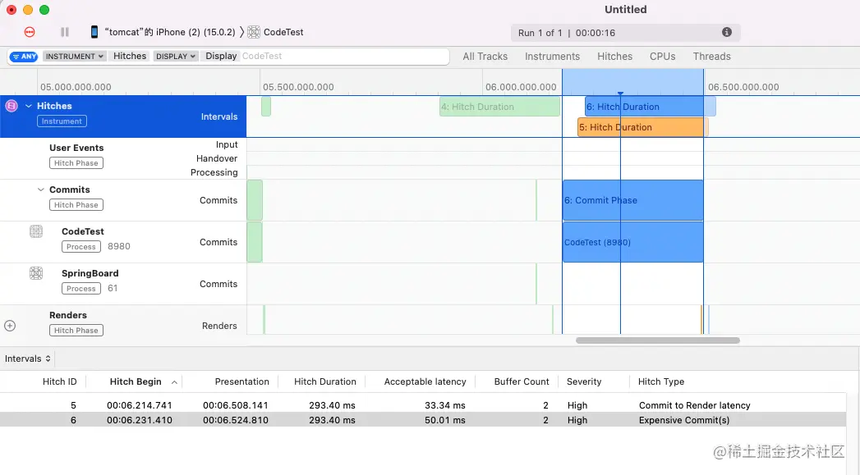Click the 00:06.524.810 presentation cell
Screen dimensions: 860x475
235,420
